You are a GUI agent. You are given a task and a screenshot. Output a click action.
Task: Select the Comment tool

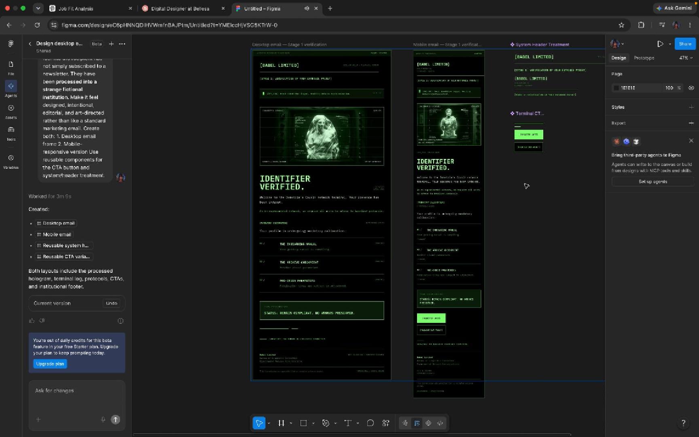pyautogui.click(x=370, y=423)
